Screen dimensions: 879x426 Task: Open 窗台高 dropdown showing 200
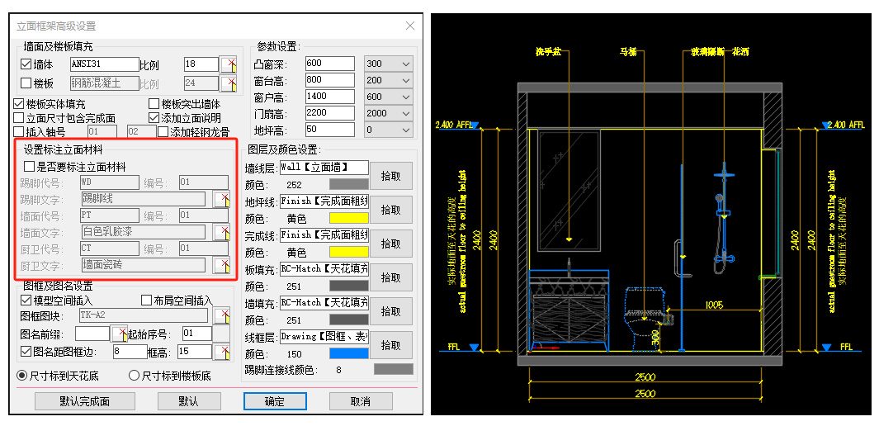pyautogui.click(x=389, y=80)
